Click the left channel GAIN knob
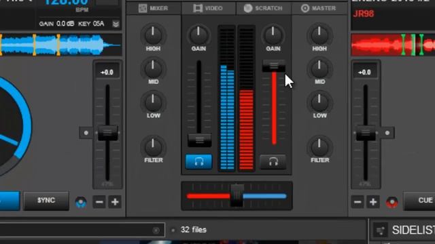 coord(198,35)
